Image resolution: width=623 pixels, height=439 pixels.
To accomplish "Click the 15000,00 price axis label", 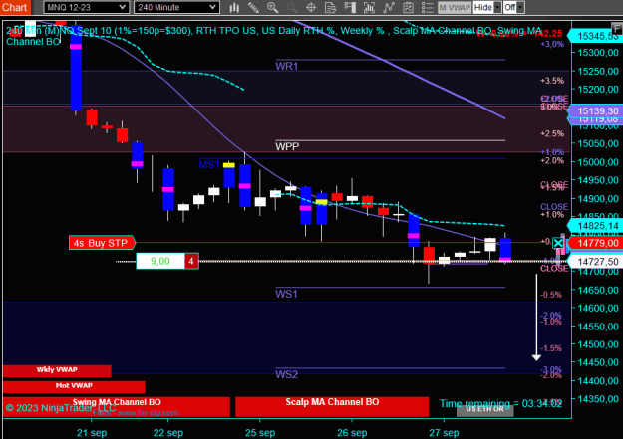I will coord(598,162).
